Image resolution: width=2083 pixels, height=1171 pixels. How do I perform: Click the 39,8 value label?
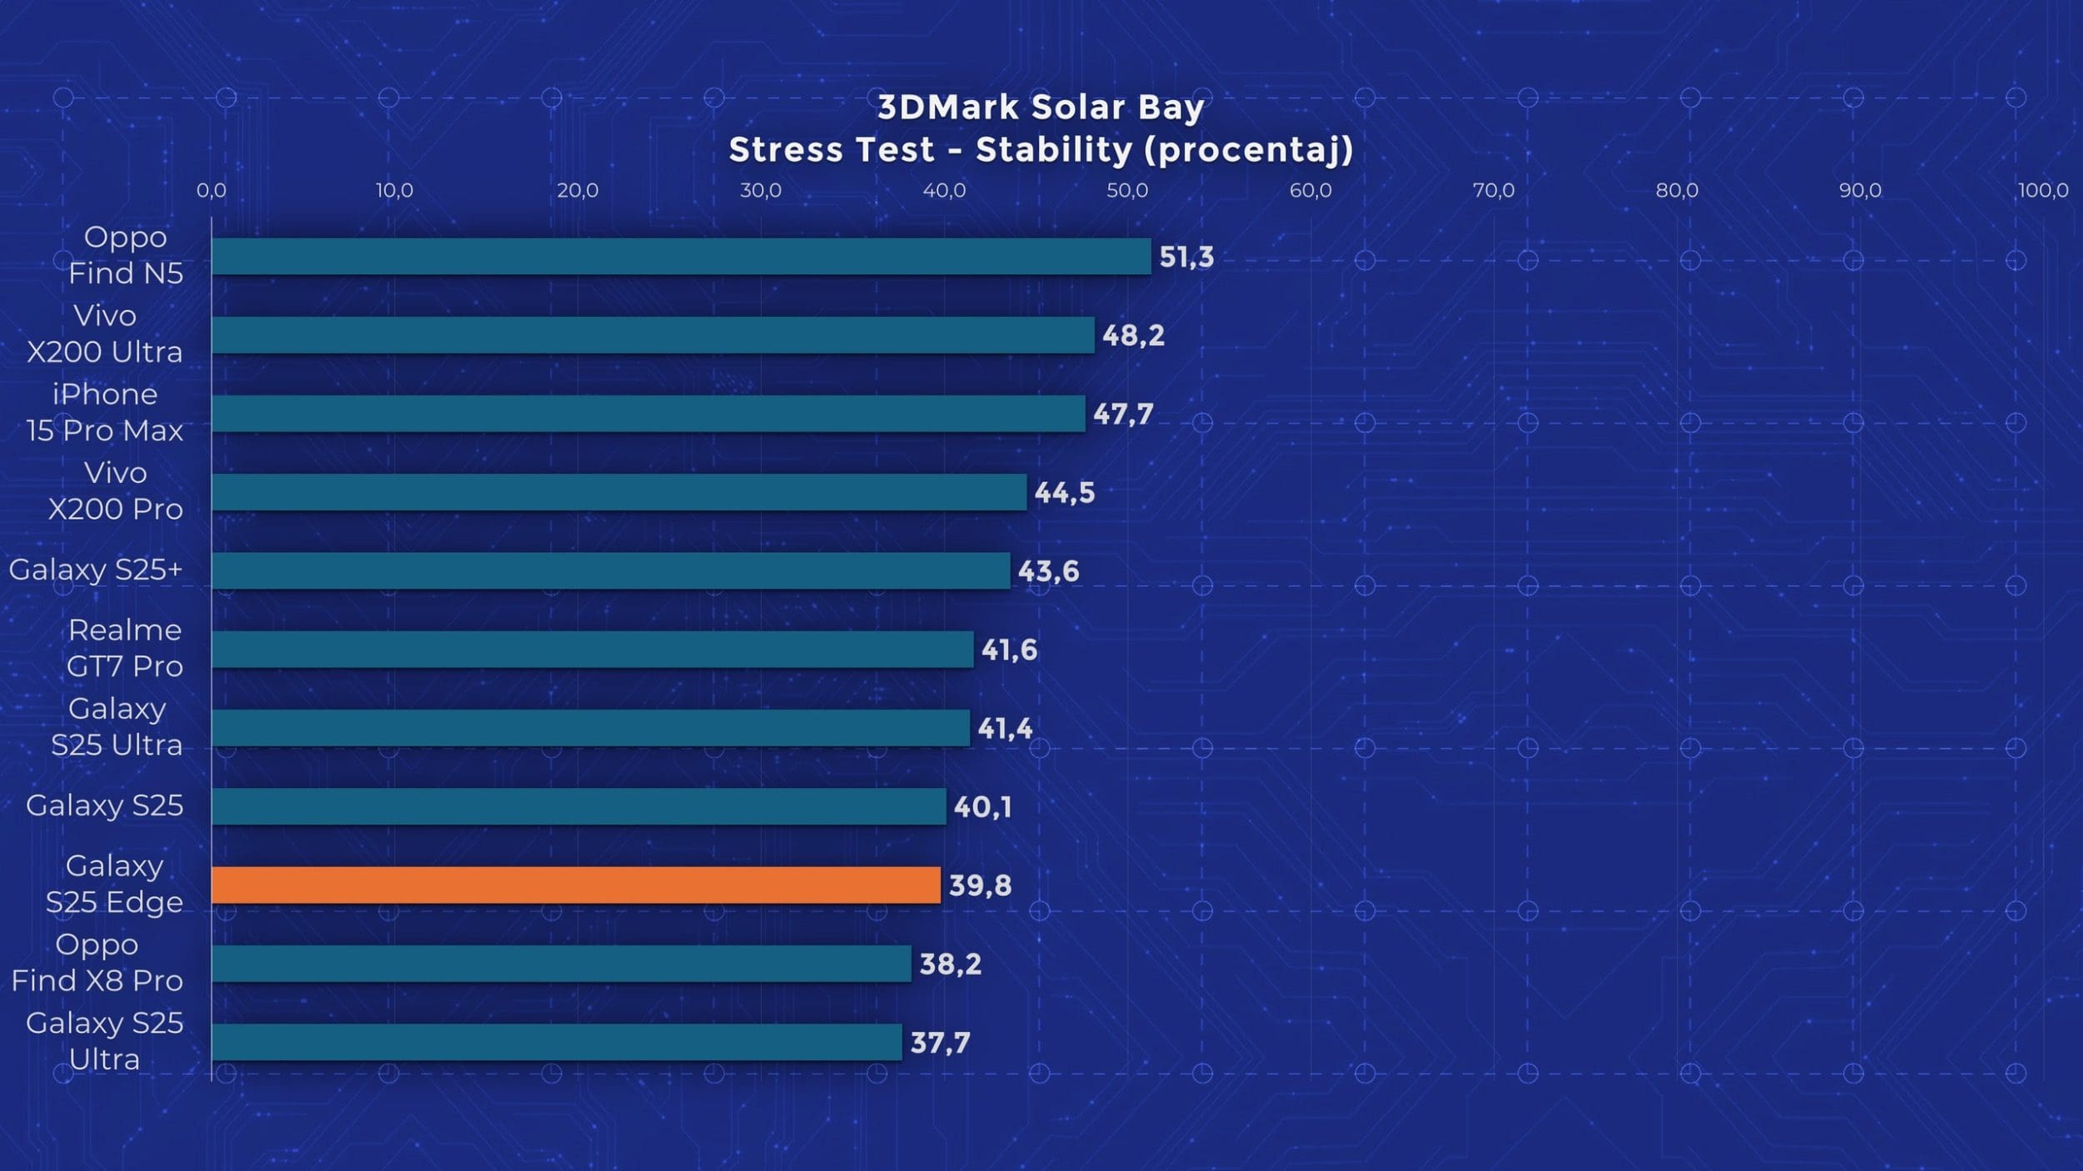[980, 885]
